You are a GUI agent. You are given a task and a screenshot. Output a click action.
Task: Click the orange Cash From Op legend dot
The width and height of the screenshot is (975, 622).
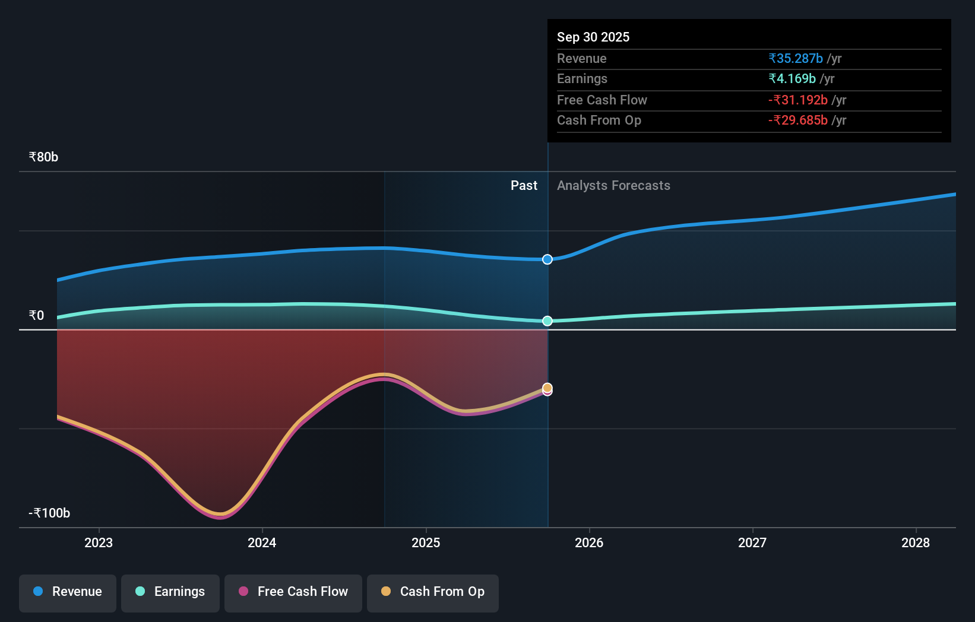click(x=387, y=592)
